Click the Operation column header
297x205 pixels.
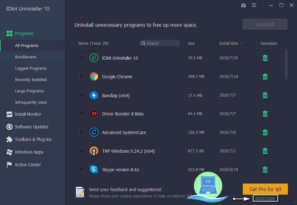(x=269, y=44)
